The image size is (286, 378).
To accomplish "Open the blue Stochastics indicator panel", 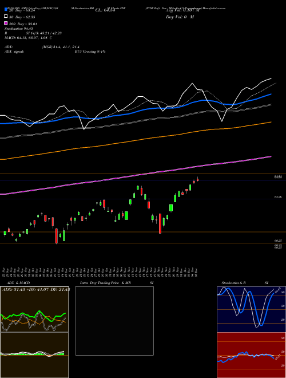I will click(251, 309).
